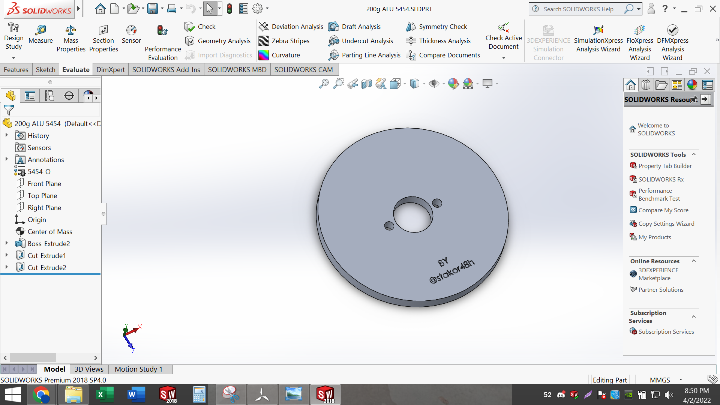Screen dimensions: 720x405
Task: Expand the Annotations tree node
Action: (6, 159)
